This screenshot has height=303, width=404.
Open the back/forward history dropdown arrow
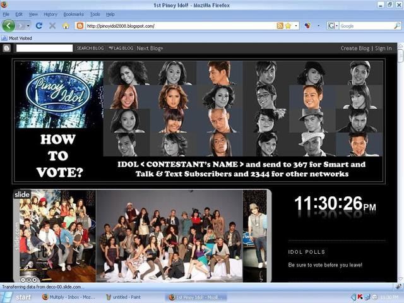[28, 26]
